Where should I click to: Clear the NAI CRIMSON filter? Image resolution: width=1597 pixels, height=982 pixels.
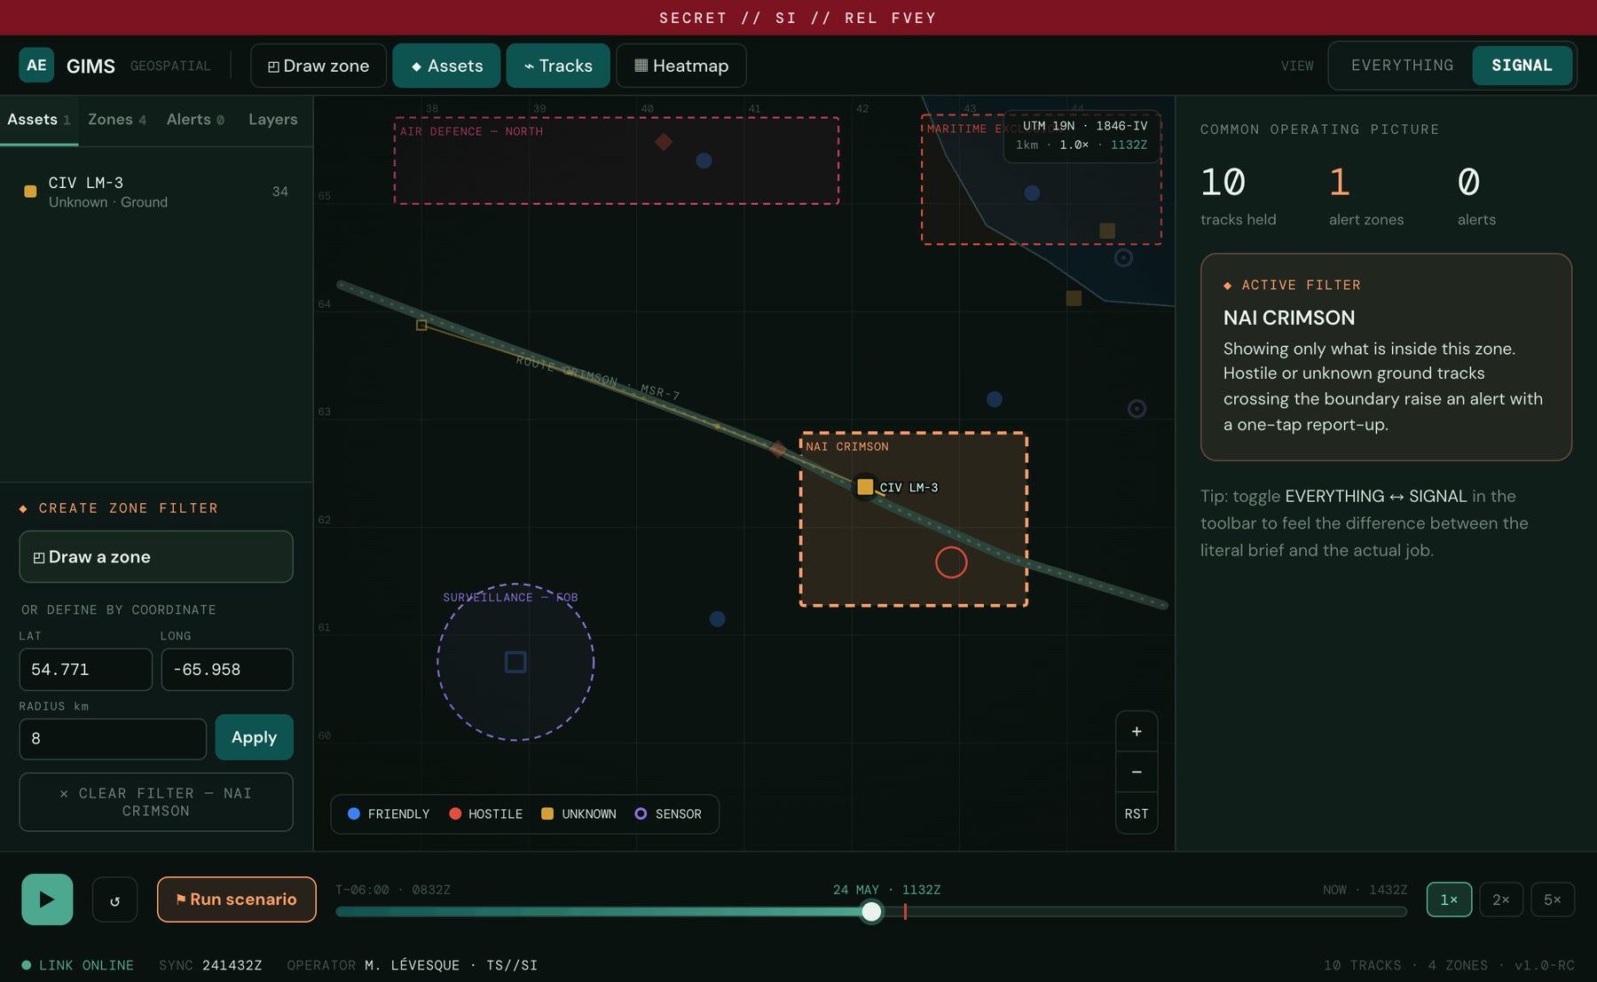tap(156, 802)
